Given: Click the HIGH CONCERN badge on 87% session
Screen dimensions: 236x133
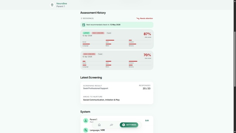Looking at the screenshot, I should (x=98, y=33).
